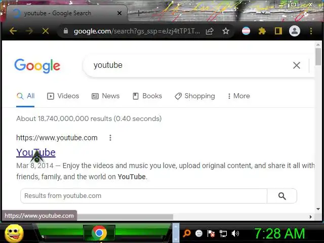Select the All results tab

[25, 96]
